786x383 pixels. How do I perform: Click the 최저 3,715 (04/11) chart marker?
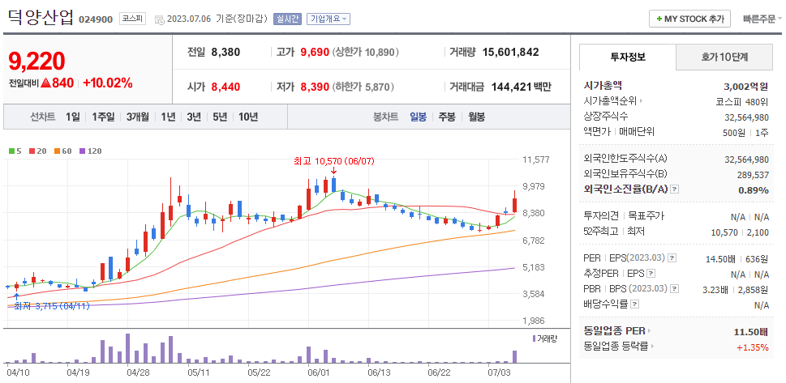point(52,306)
